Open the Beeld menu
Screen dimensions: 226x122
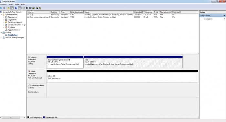[x=17, y=5]
